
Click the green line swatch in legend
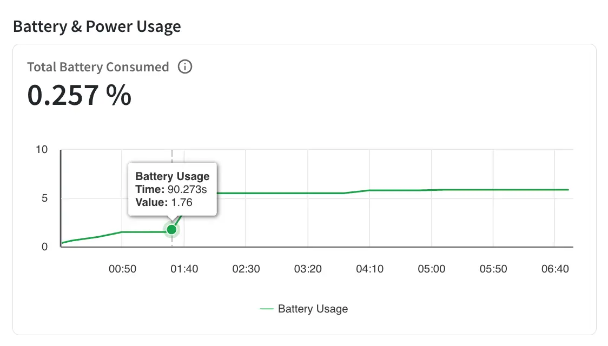click(x=266, y=309)
